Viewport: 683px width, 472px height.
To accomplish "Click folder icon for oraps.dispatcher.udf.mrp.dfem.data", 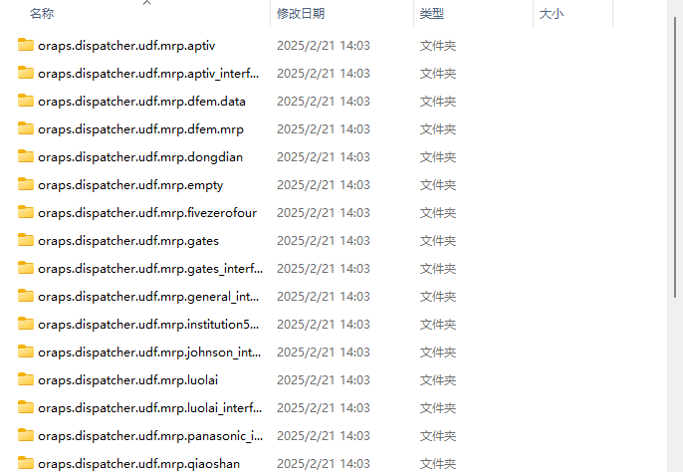I will (x=26, y=101).
